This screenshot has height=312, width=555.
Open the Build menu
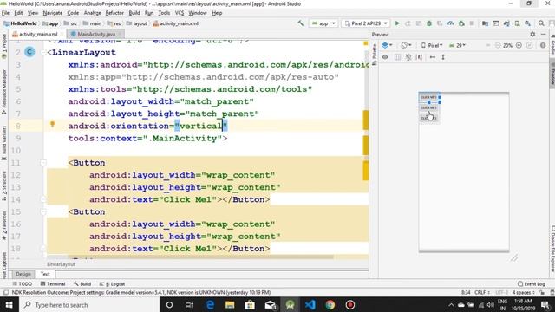point(134,13)
